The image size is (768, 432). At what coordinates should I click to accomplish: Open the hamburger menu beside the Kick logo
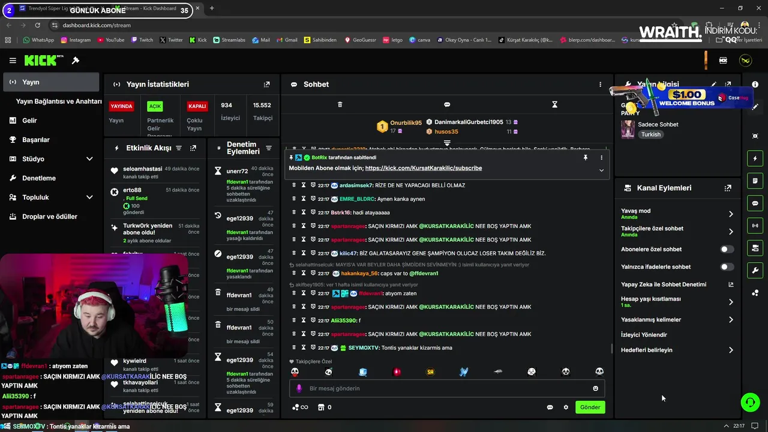[13, 61]
